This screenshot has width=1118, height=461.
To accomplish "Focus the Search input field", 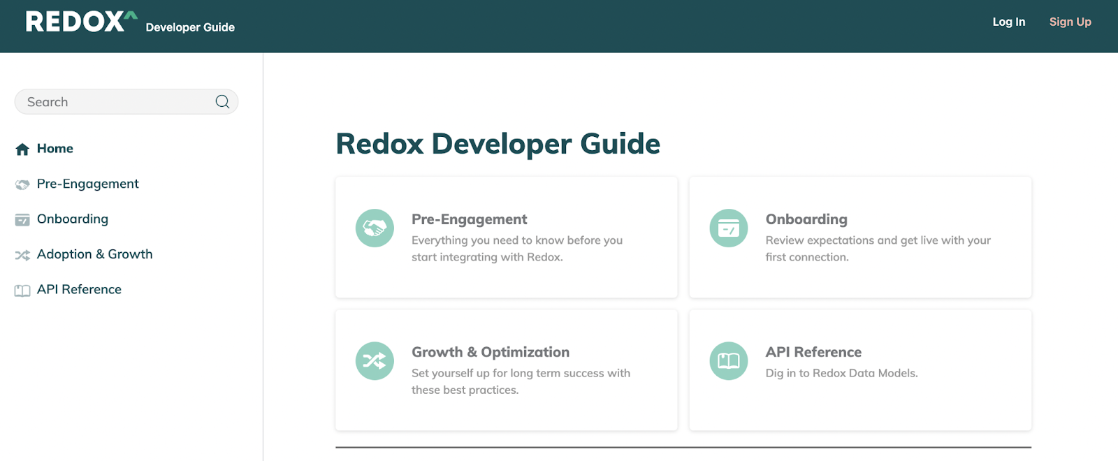I will [126, 102].
